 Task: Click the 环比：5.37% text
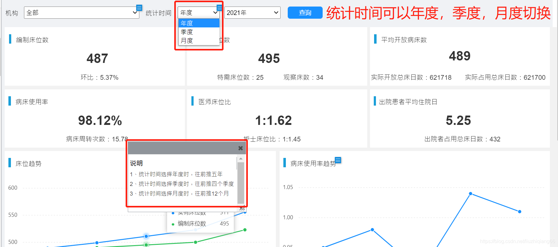pos(99,78)
